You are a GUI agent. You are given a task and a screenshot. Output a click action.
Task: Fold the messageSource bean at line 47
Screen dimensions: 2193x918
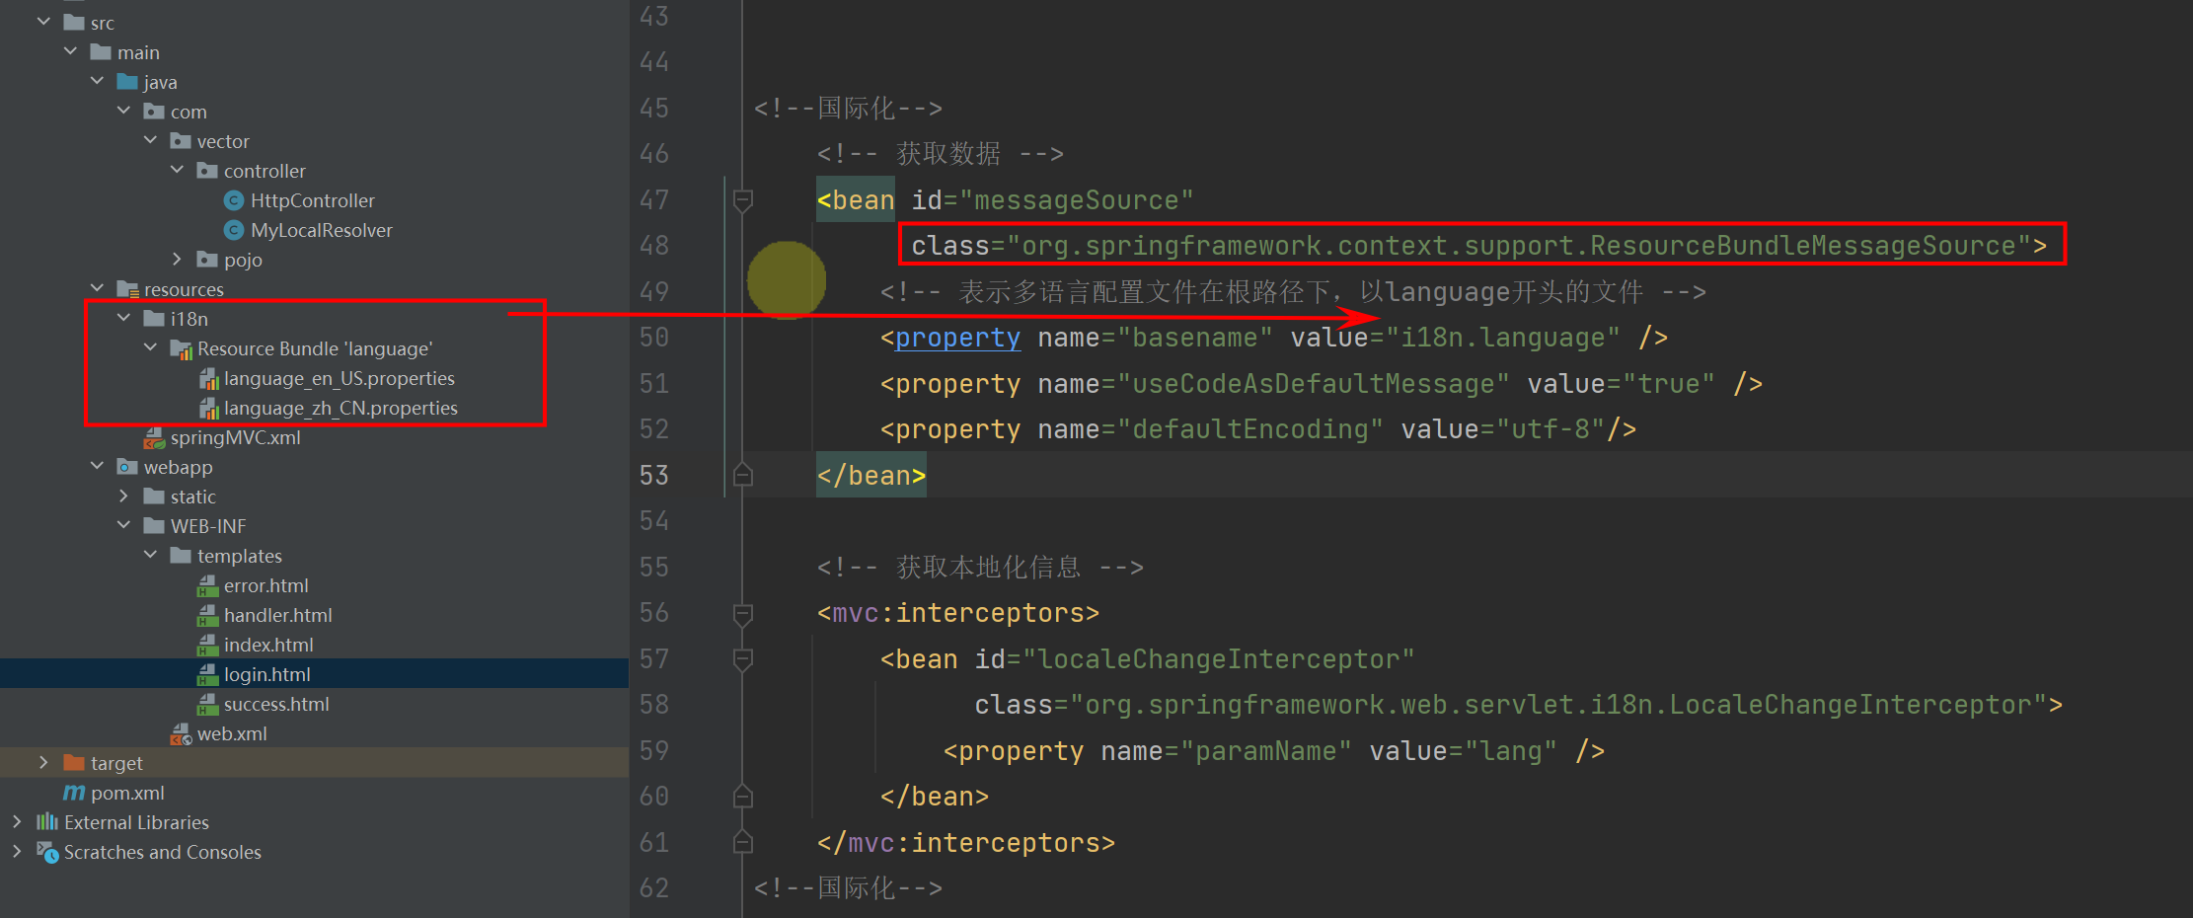click(x=743, y=200)
